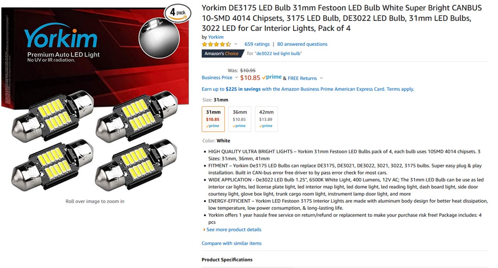This screenshot has height=268, width=498.
Task: Open the Business Price dropdown
Action: point(220,78)
